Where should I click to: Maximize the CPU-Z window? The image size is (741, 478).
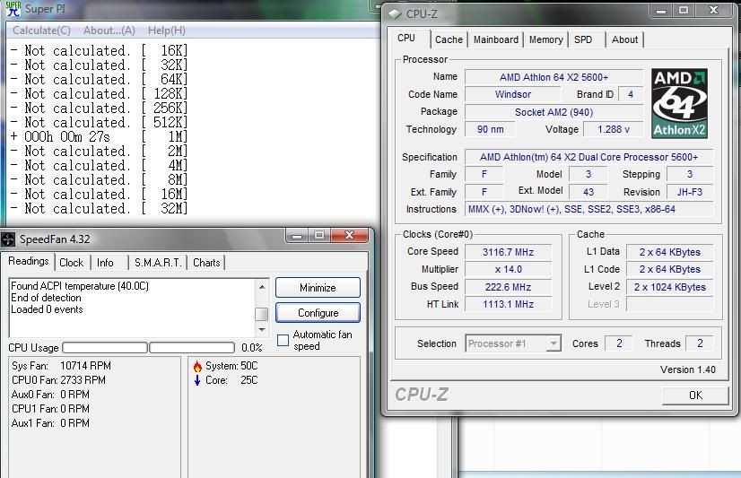[x=684, y=10]
